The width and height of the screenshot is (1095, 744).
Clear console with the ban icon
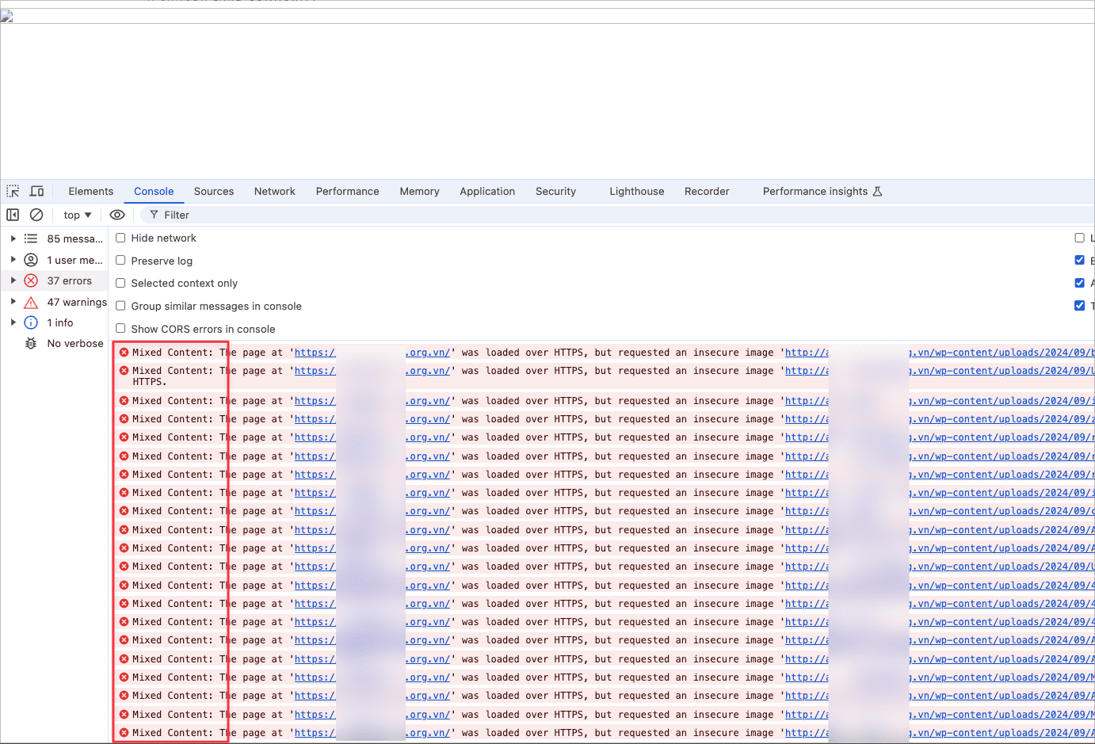coord(36,215)
